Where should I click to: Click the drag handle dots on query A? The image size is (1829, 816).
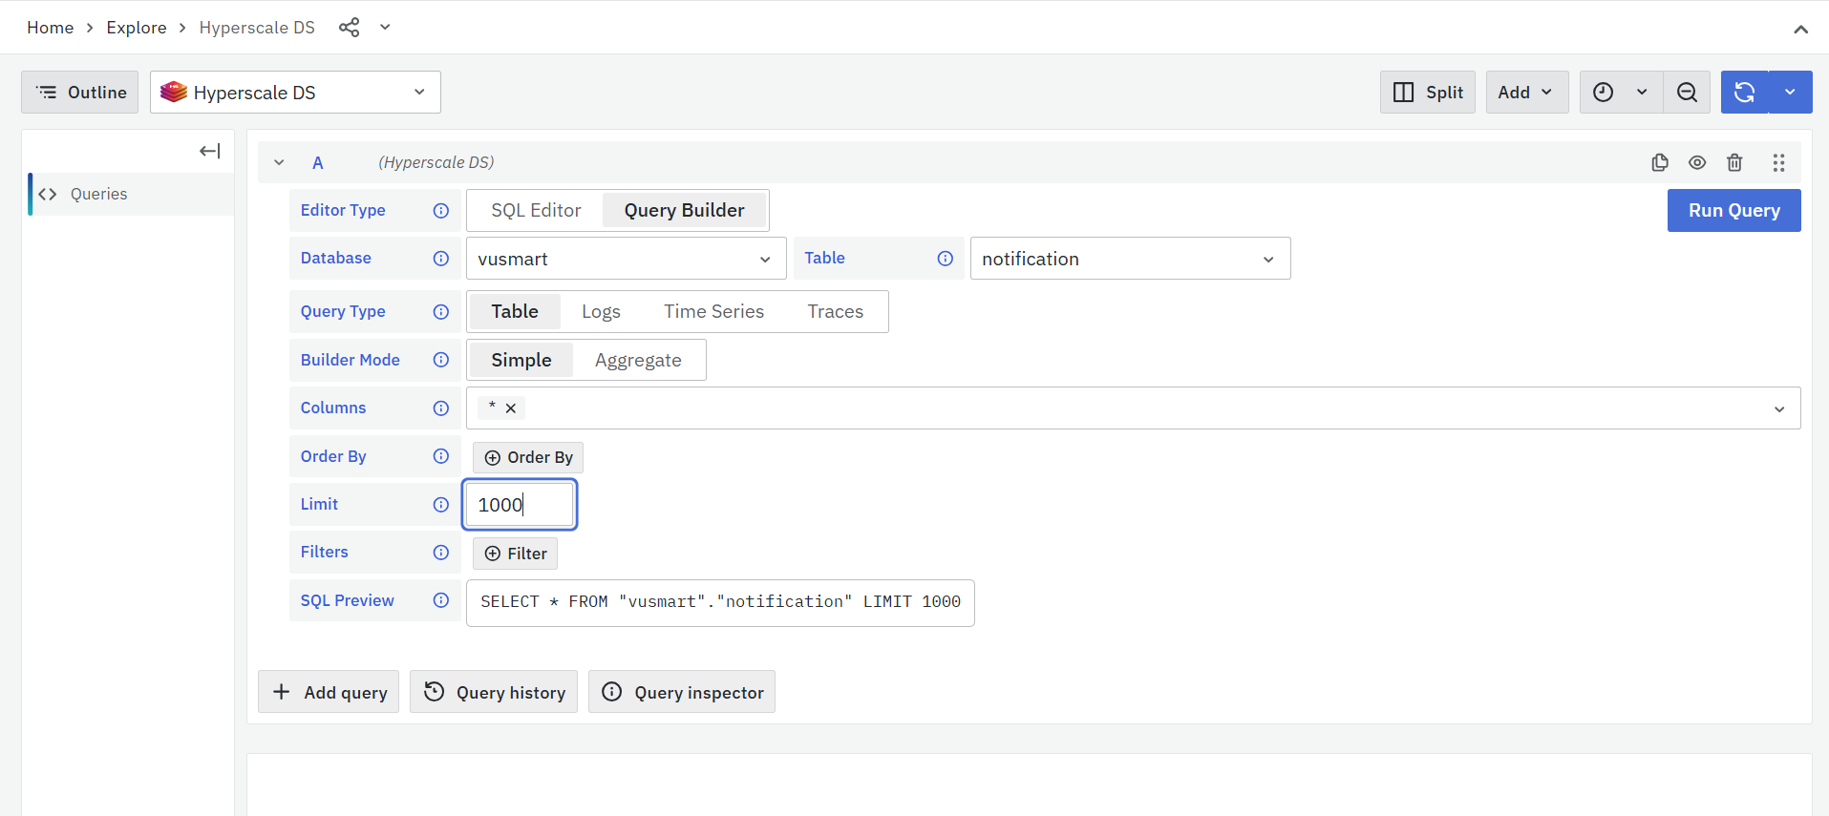(x=1778, y=162)
